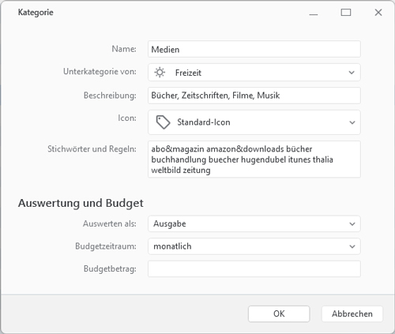Expand the Auswerten als dropdown arrow

352,224
